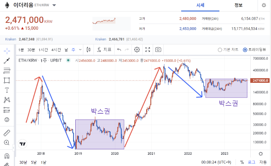This screenshot has height=166, width=271.
Task: Open the emoji icons tool
Action: [x=7, y=120]
